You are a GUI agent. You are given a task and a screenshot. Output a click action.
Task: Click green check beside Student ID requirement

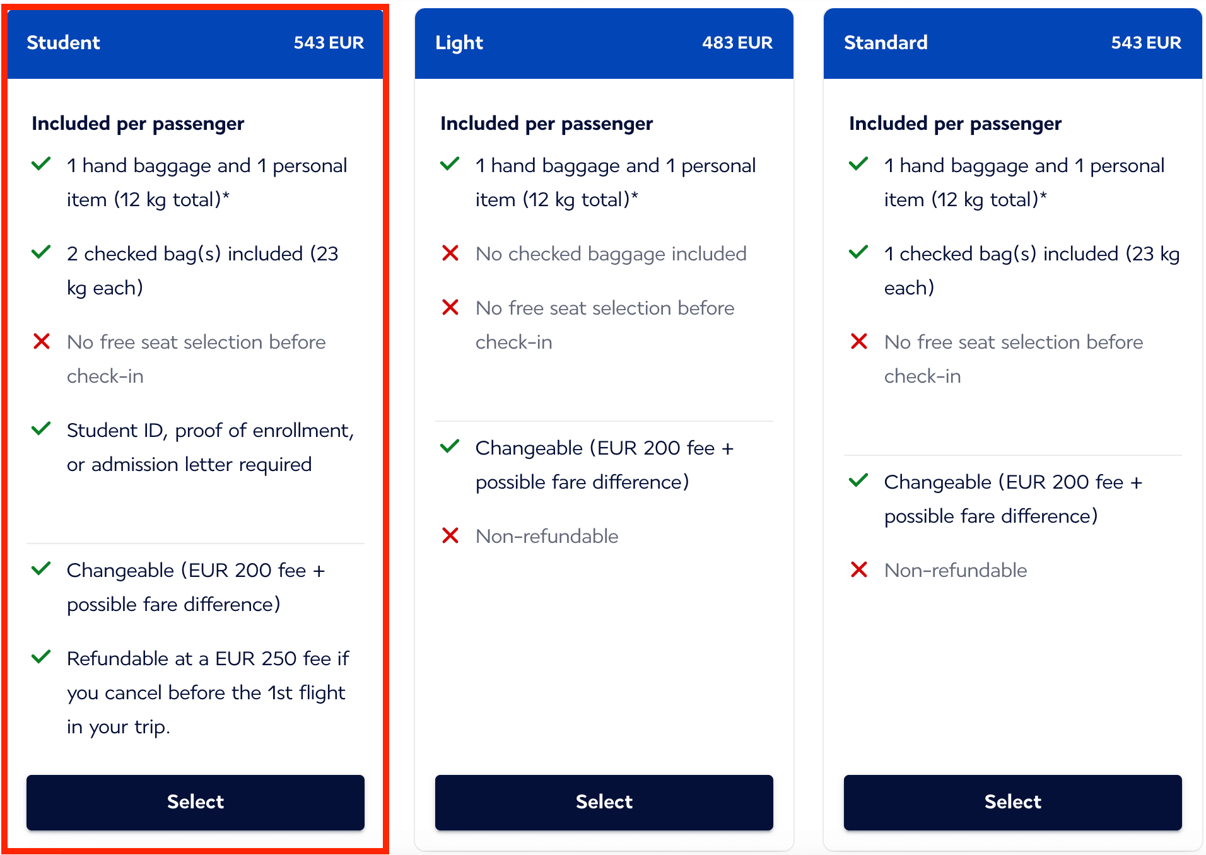42,429
